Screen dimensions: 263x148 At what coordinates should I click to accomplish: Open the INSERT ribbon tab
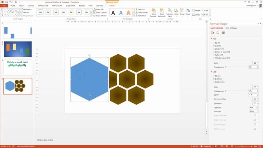click(22, 6)
